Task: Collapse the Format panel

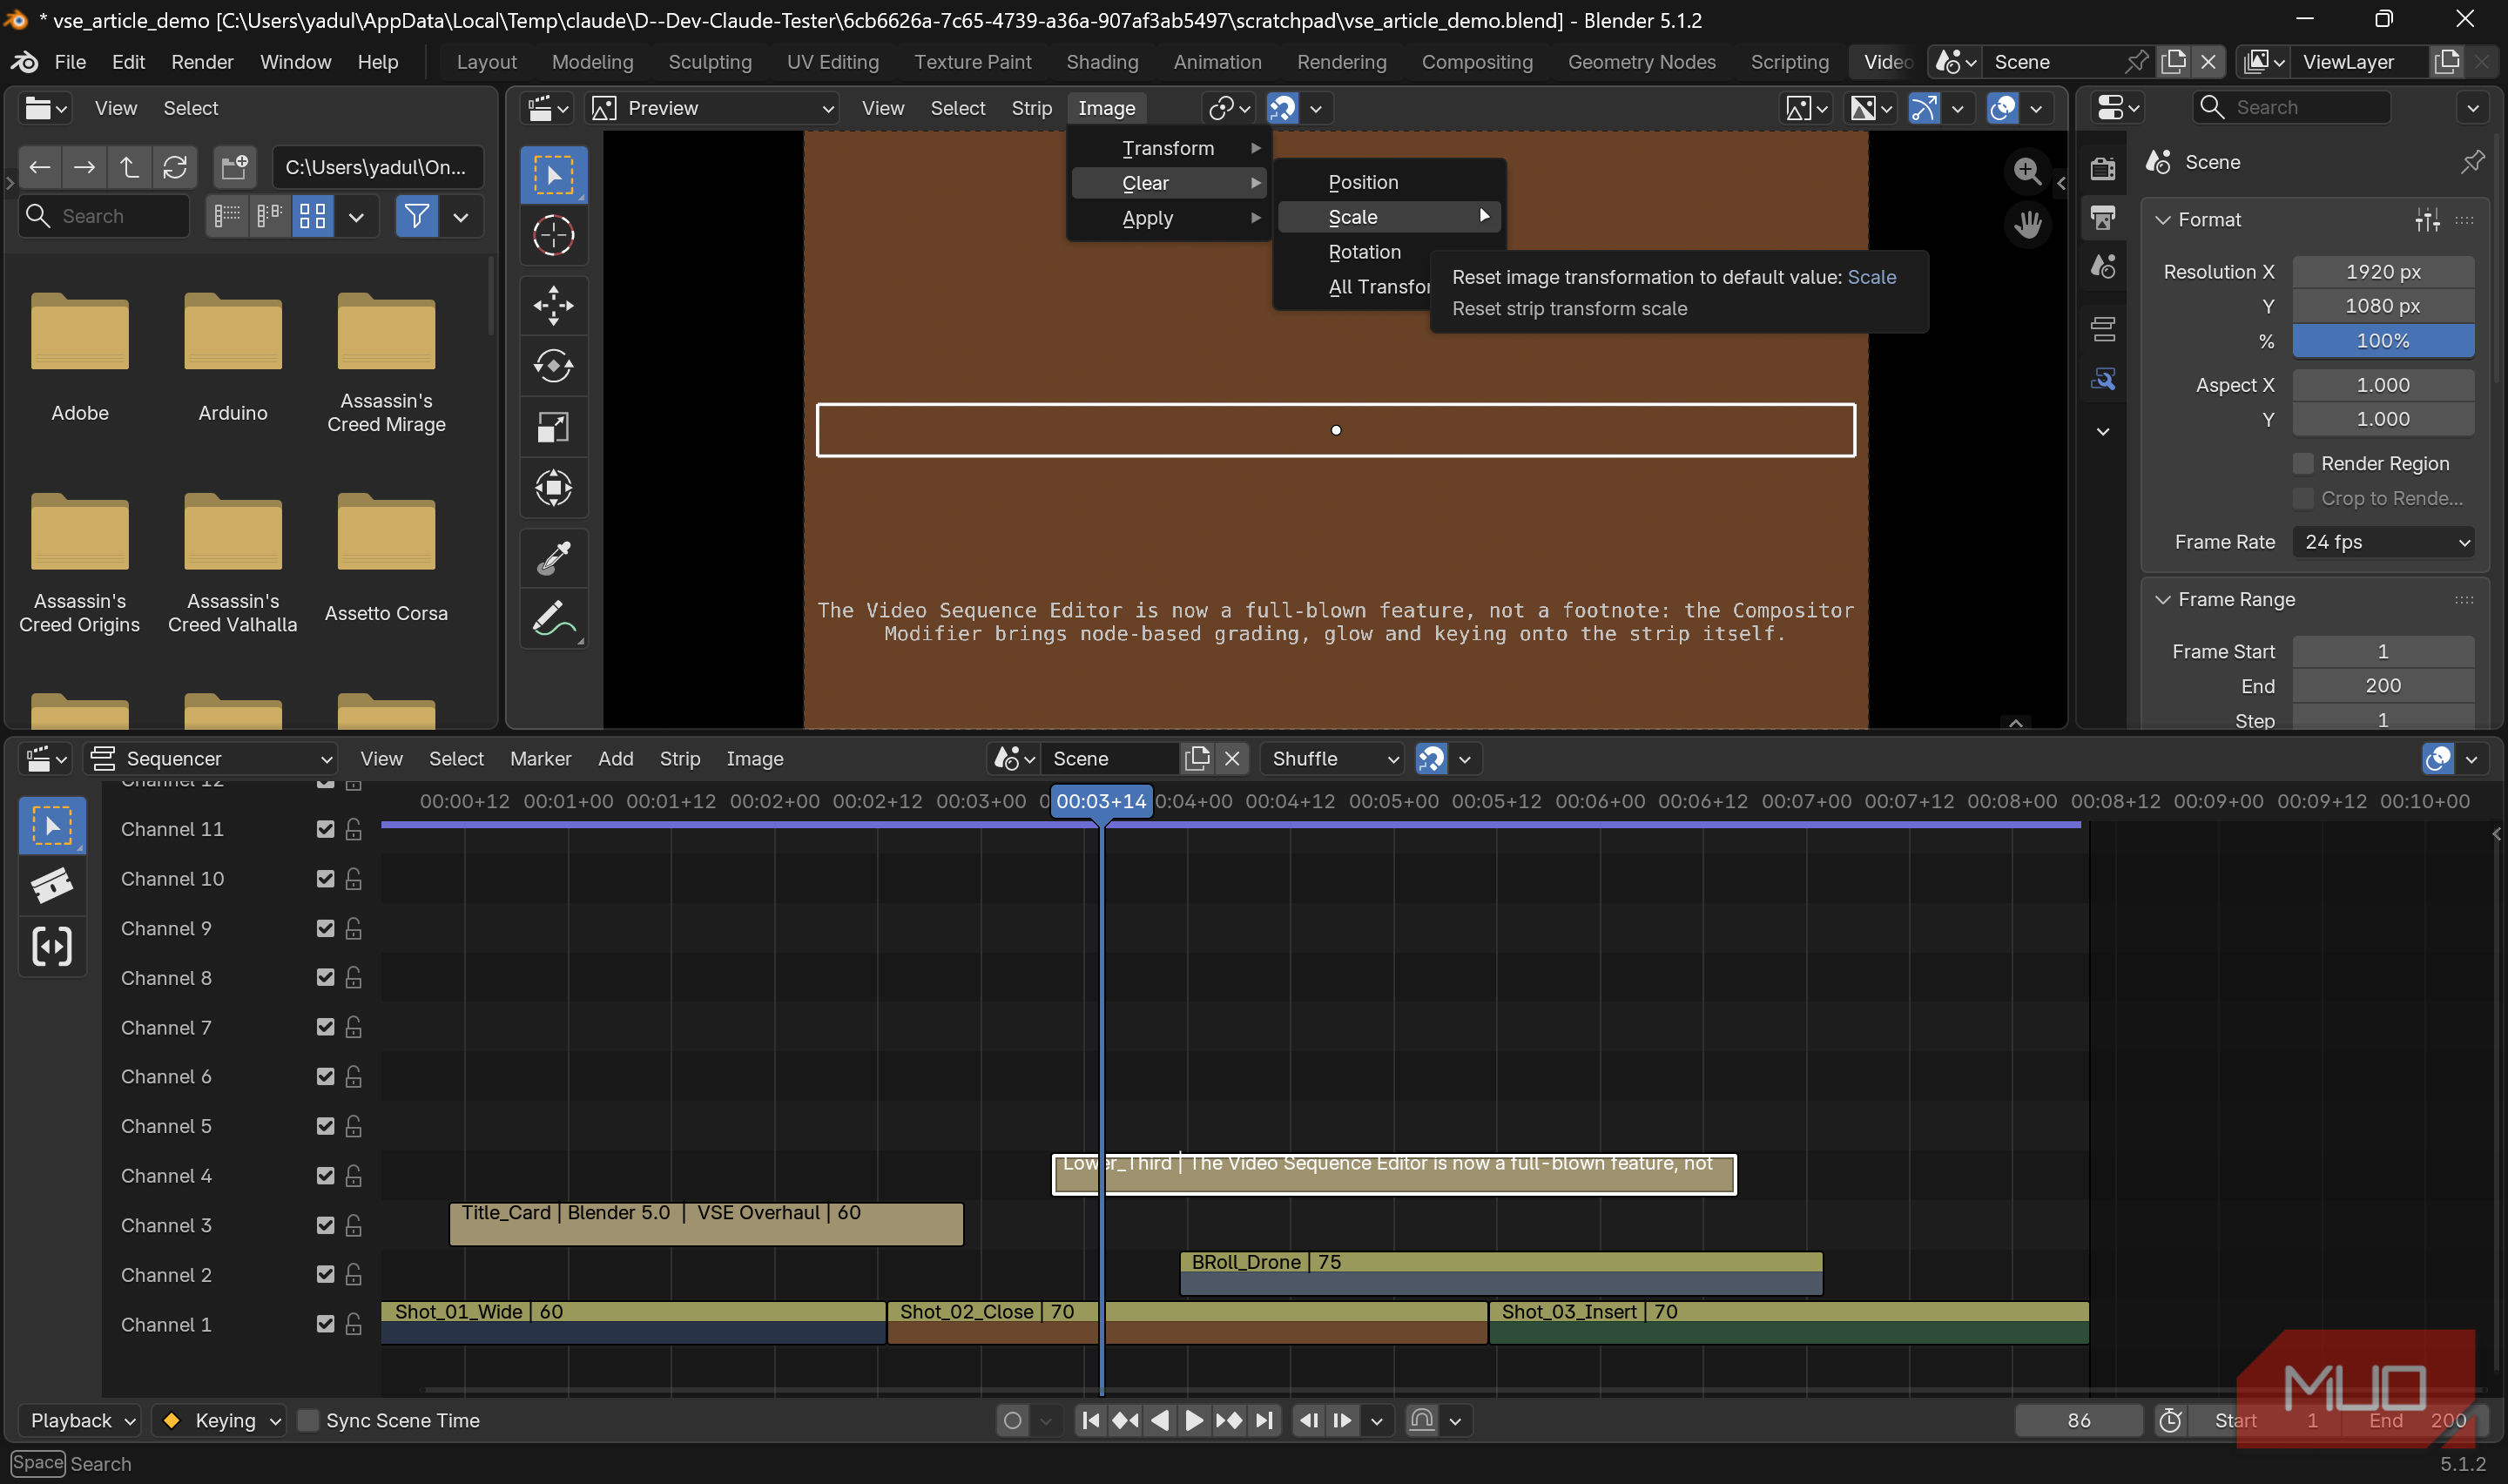Action: coord(2163,220)
